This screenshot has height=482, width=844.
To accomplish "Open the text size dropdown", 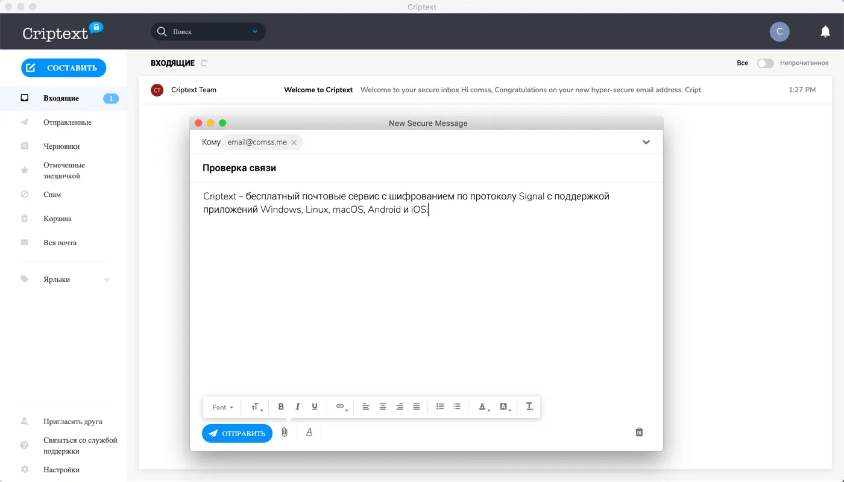I will [x=257, y=407].
